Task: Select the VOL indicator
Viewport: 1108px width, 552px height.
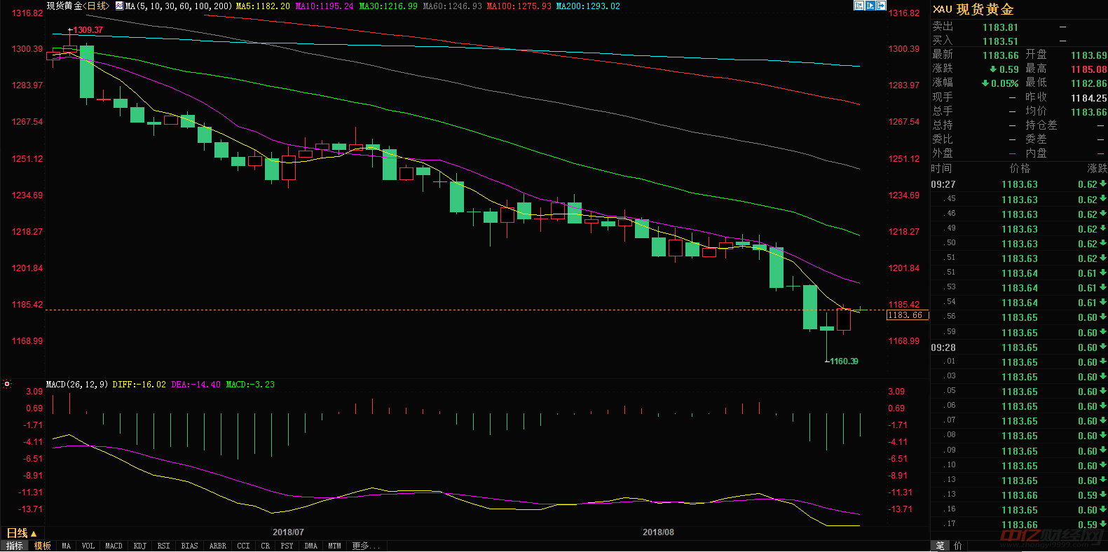Action: tap(88, 546)
